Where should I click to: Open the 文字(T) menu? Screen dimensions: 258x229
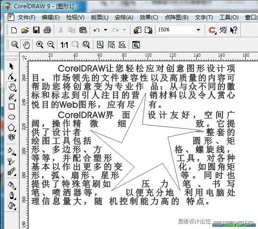[204, 18]
